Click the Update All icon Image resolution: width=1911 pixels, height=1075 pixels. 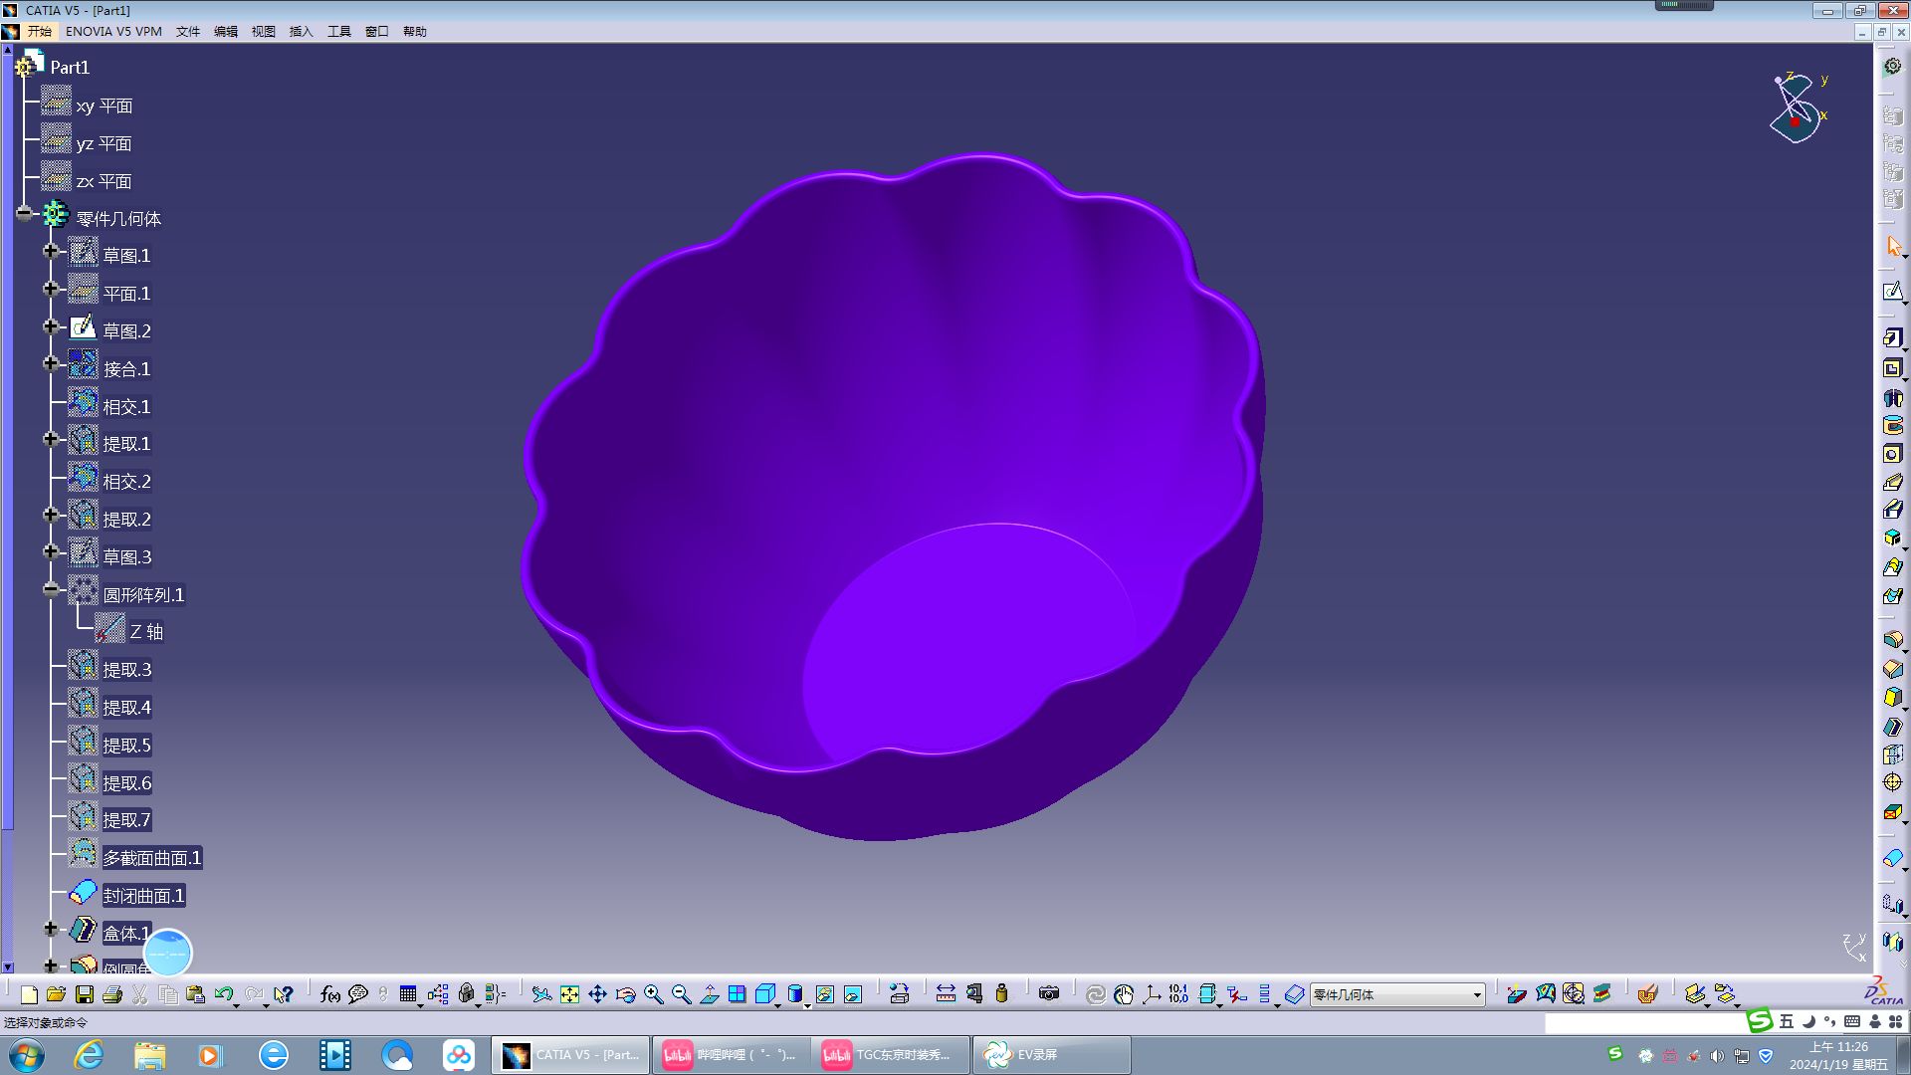pos(1095,994)
